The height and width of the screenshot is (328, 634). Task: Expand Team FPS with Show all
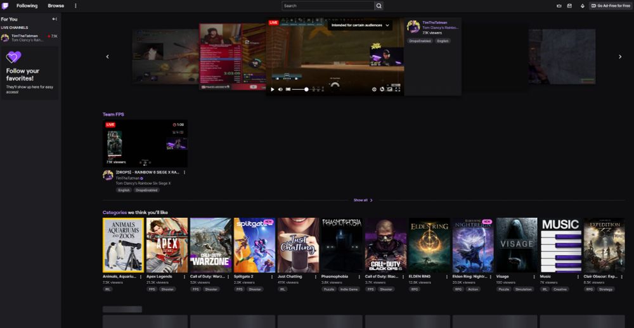coord(363,200)
